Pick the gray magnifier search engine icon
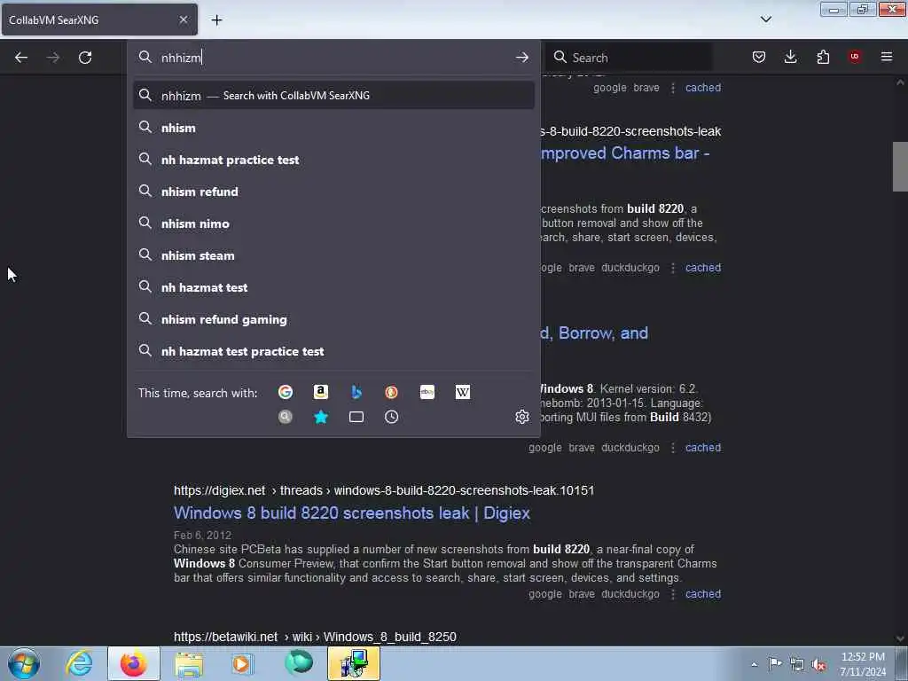This screenshot has width=908, height=681. pos(286,417)
